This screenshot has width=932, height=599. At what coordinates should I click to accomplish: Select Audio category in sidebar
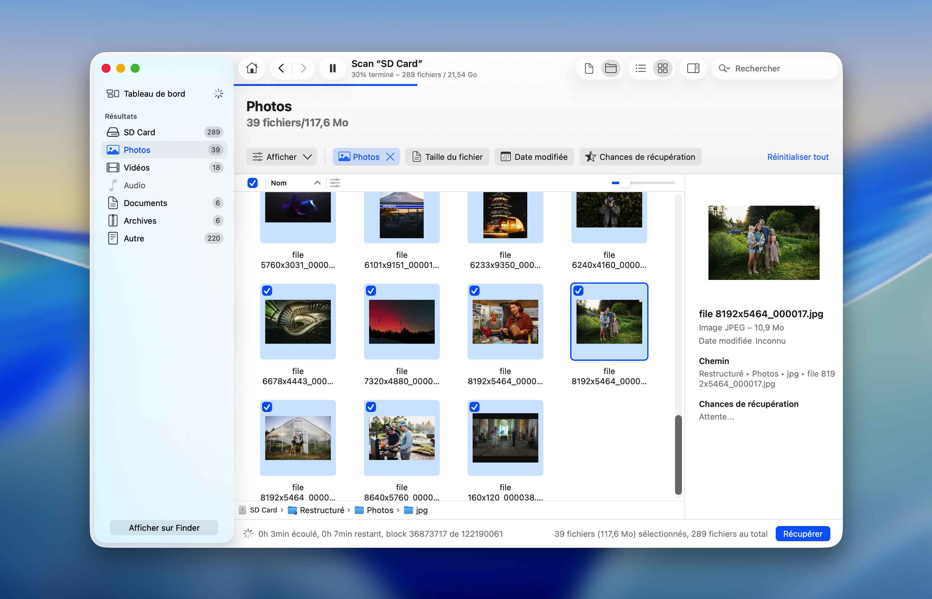coord(164,185)
